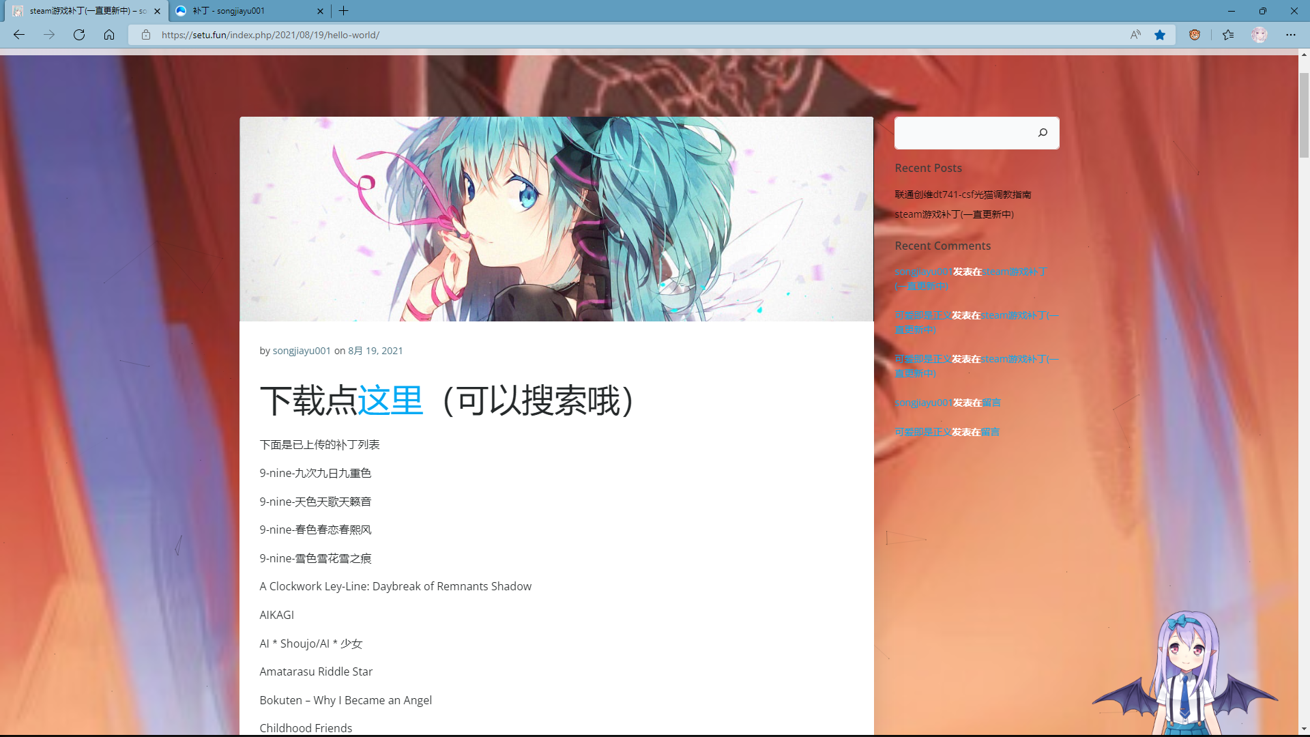Close the 补丁 - songjiayu001 tab

tap(321, 11)
